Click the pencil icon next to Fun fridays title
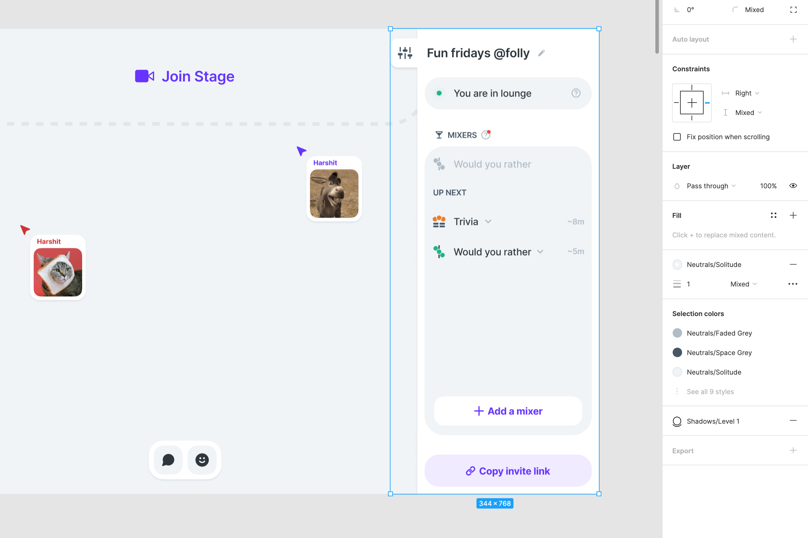Image resolution: width=808 pixels, height=538 pixels. [541, 53]
